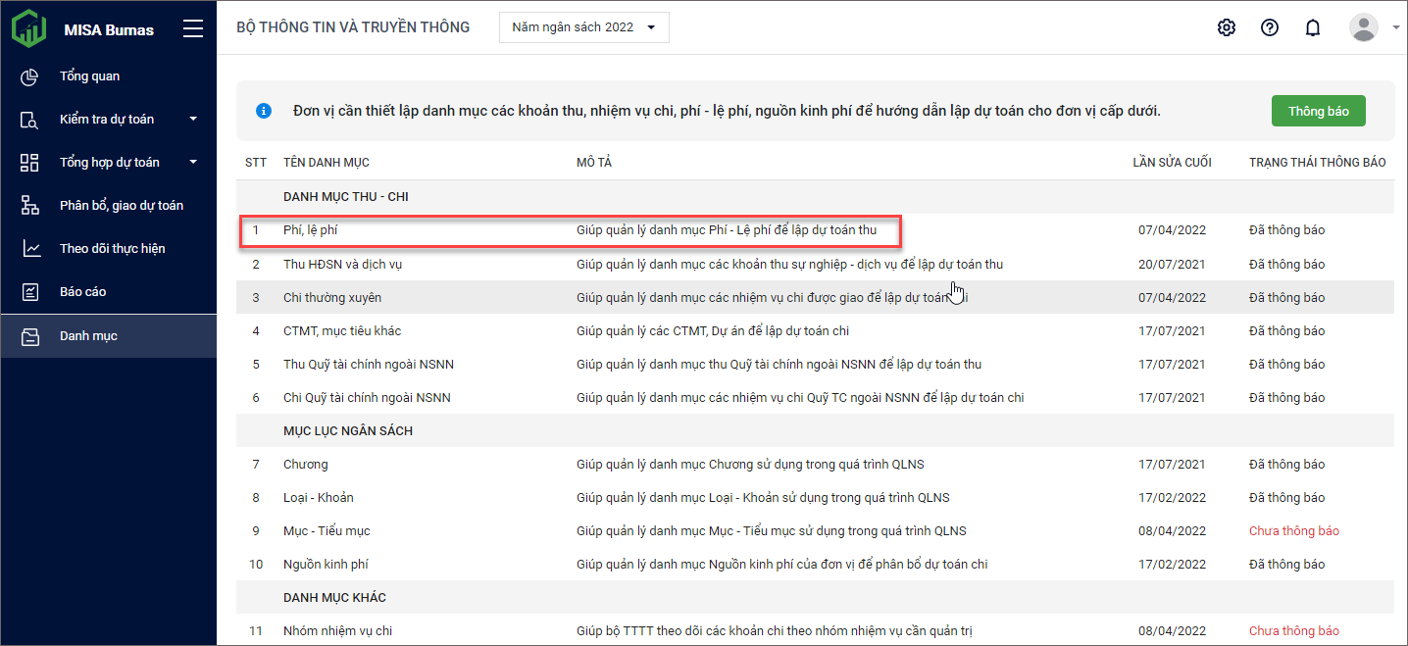Image resolution: width=1408 pixels, height=646 pixels.
Task: Open the Báo cáo menu item
Action: [82, 292]
